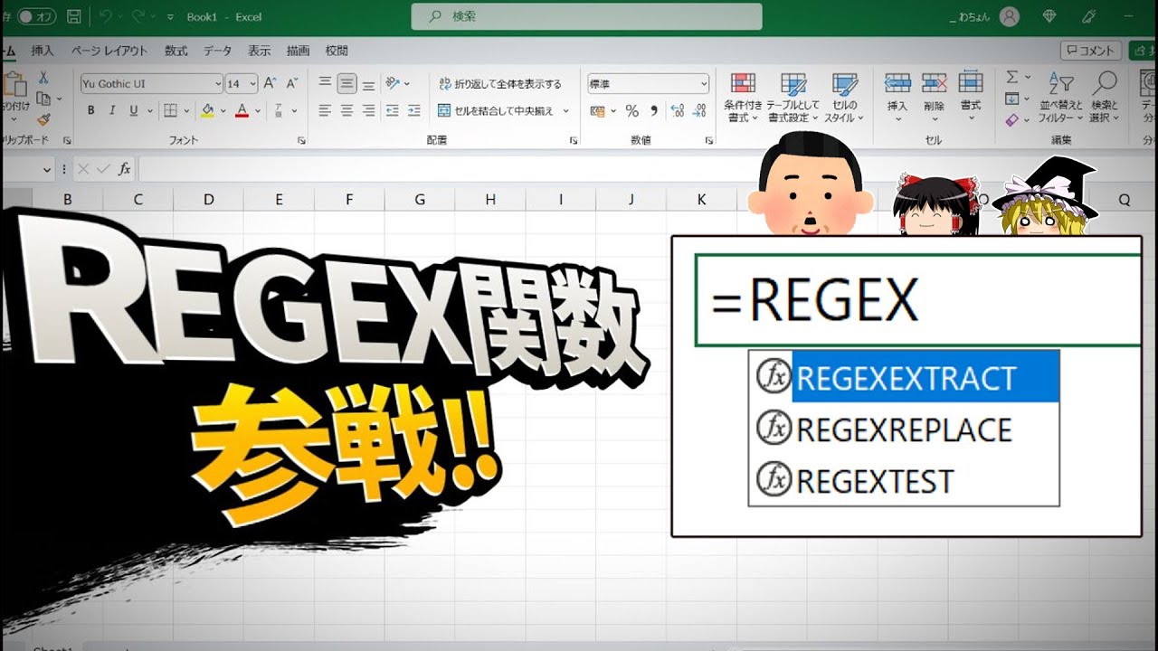The width and height of the screenshot is (1158, 651).
Task: Click the Cell Styles icon
Action: point(845,84)
